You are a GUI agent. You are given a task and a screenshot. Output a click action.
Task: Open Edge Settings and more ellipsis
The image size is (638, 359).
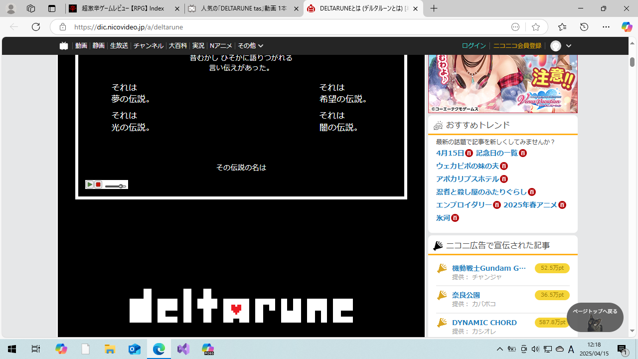coord(606,27)
